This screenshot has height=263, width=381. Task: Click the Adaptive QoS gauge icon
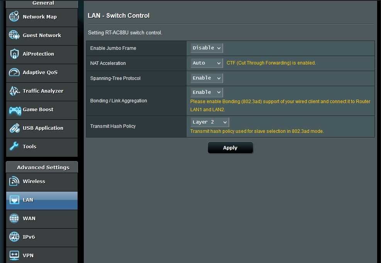tap(14, 72)
